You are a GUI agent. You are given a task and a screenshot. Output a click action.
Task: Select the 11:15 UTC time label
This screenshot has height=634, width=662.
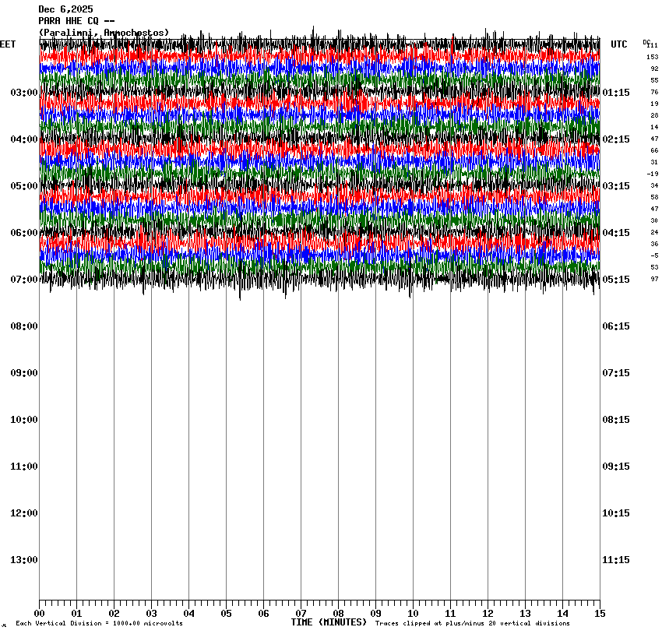[616, 560]
